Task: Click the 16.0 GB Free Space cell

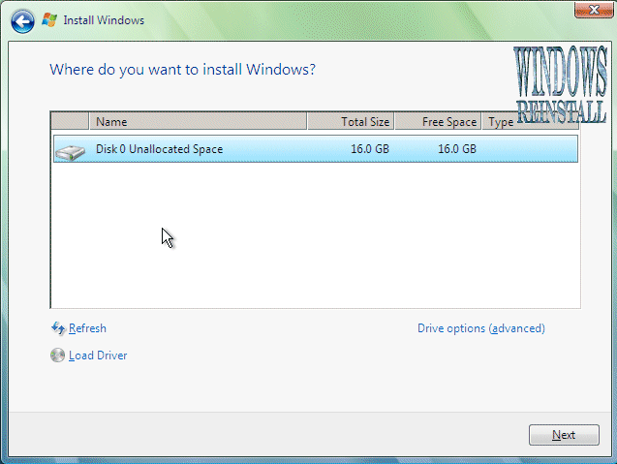Action: coord(456,149)
